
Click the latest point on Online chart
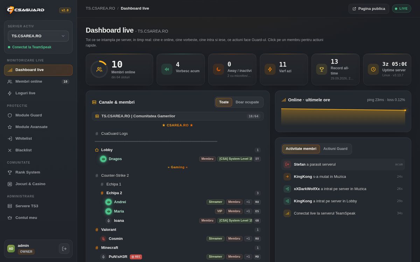coord(405,110)
